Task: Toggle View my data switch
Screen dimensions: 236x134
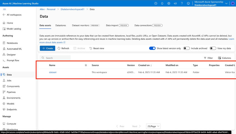Action: pyautogui.click(x=213, y=48)
